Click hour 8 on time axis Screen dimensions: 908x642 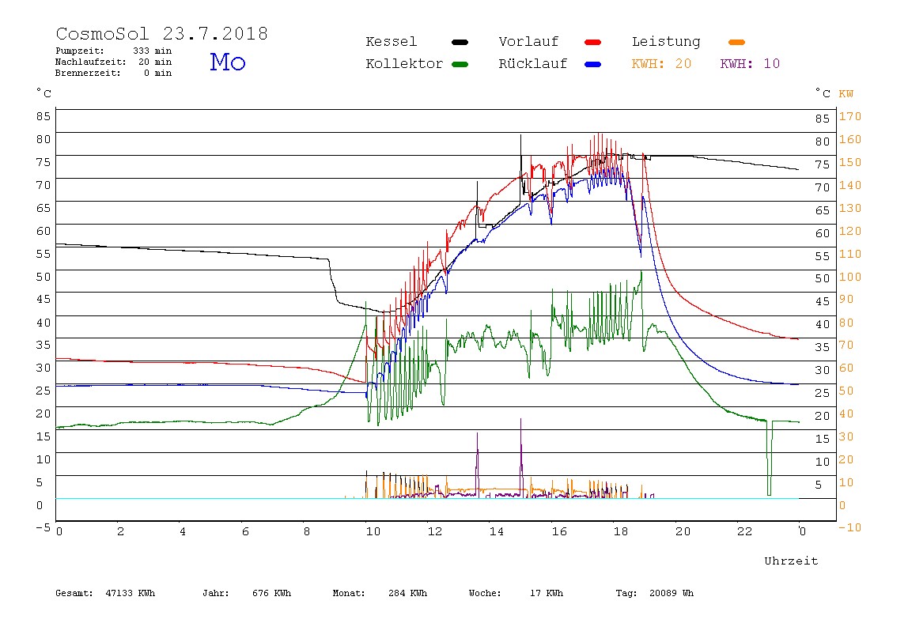pos(307,531)
